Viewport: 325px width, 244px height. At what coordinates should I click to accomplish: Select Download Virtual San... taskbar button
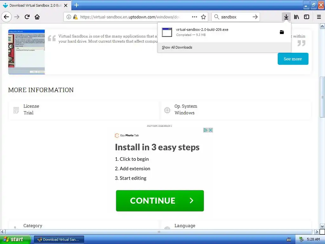pyautogui.click(x=59, y=240)
